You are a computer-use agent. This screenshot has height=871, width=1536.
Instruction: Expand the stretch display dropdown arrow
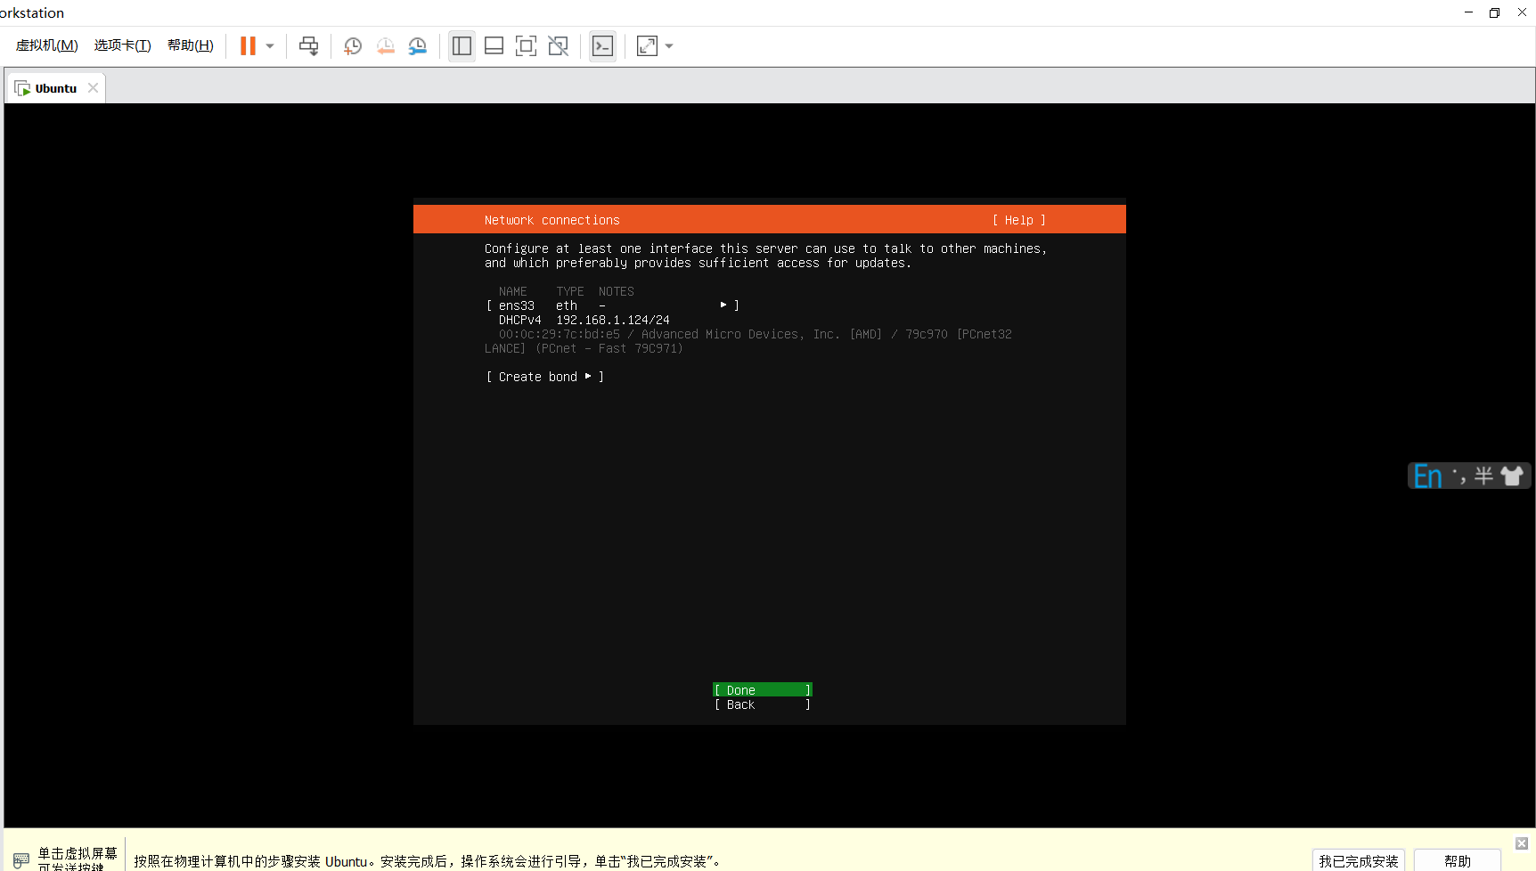(x=669, y=46)
